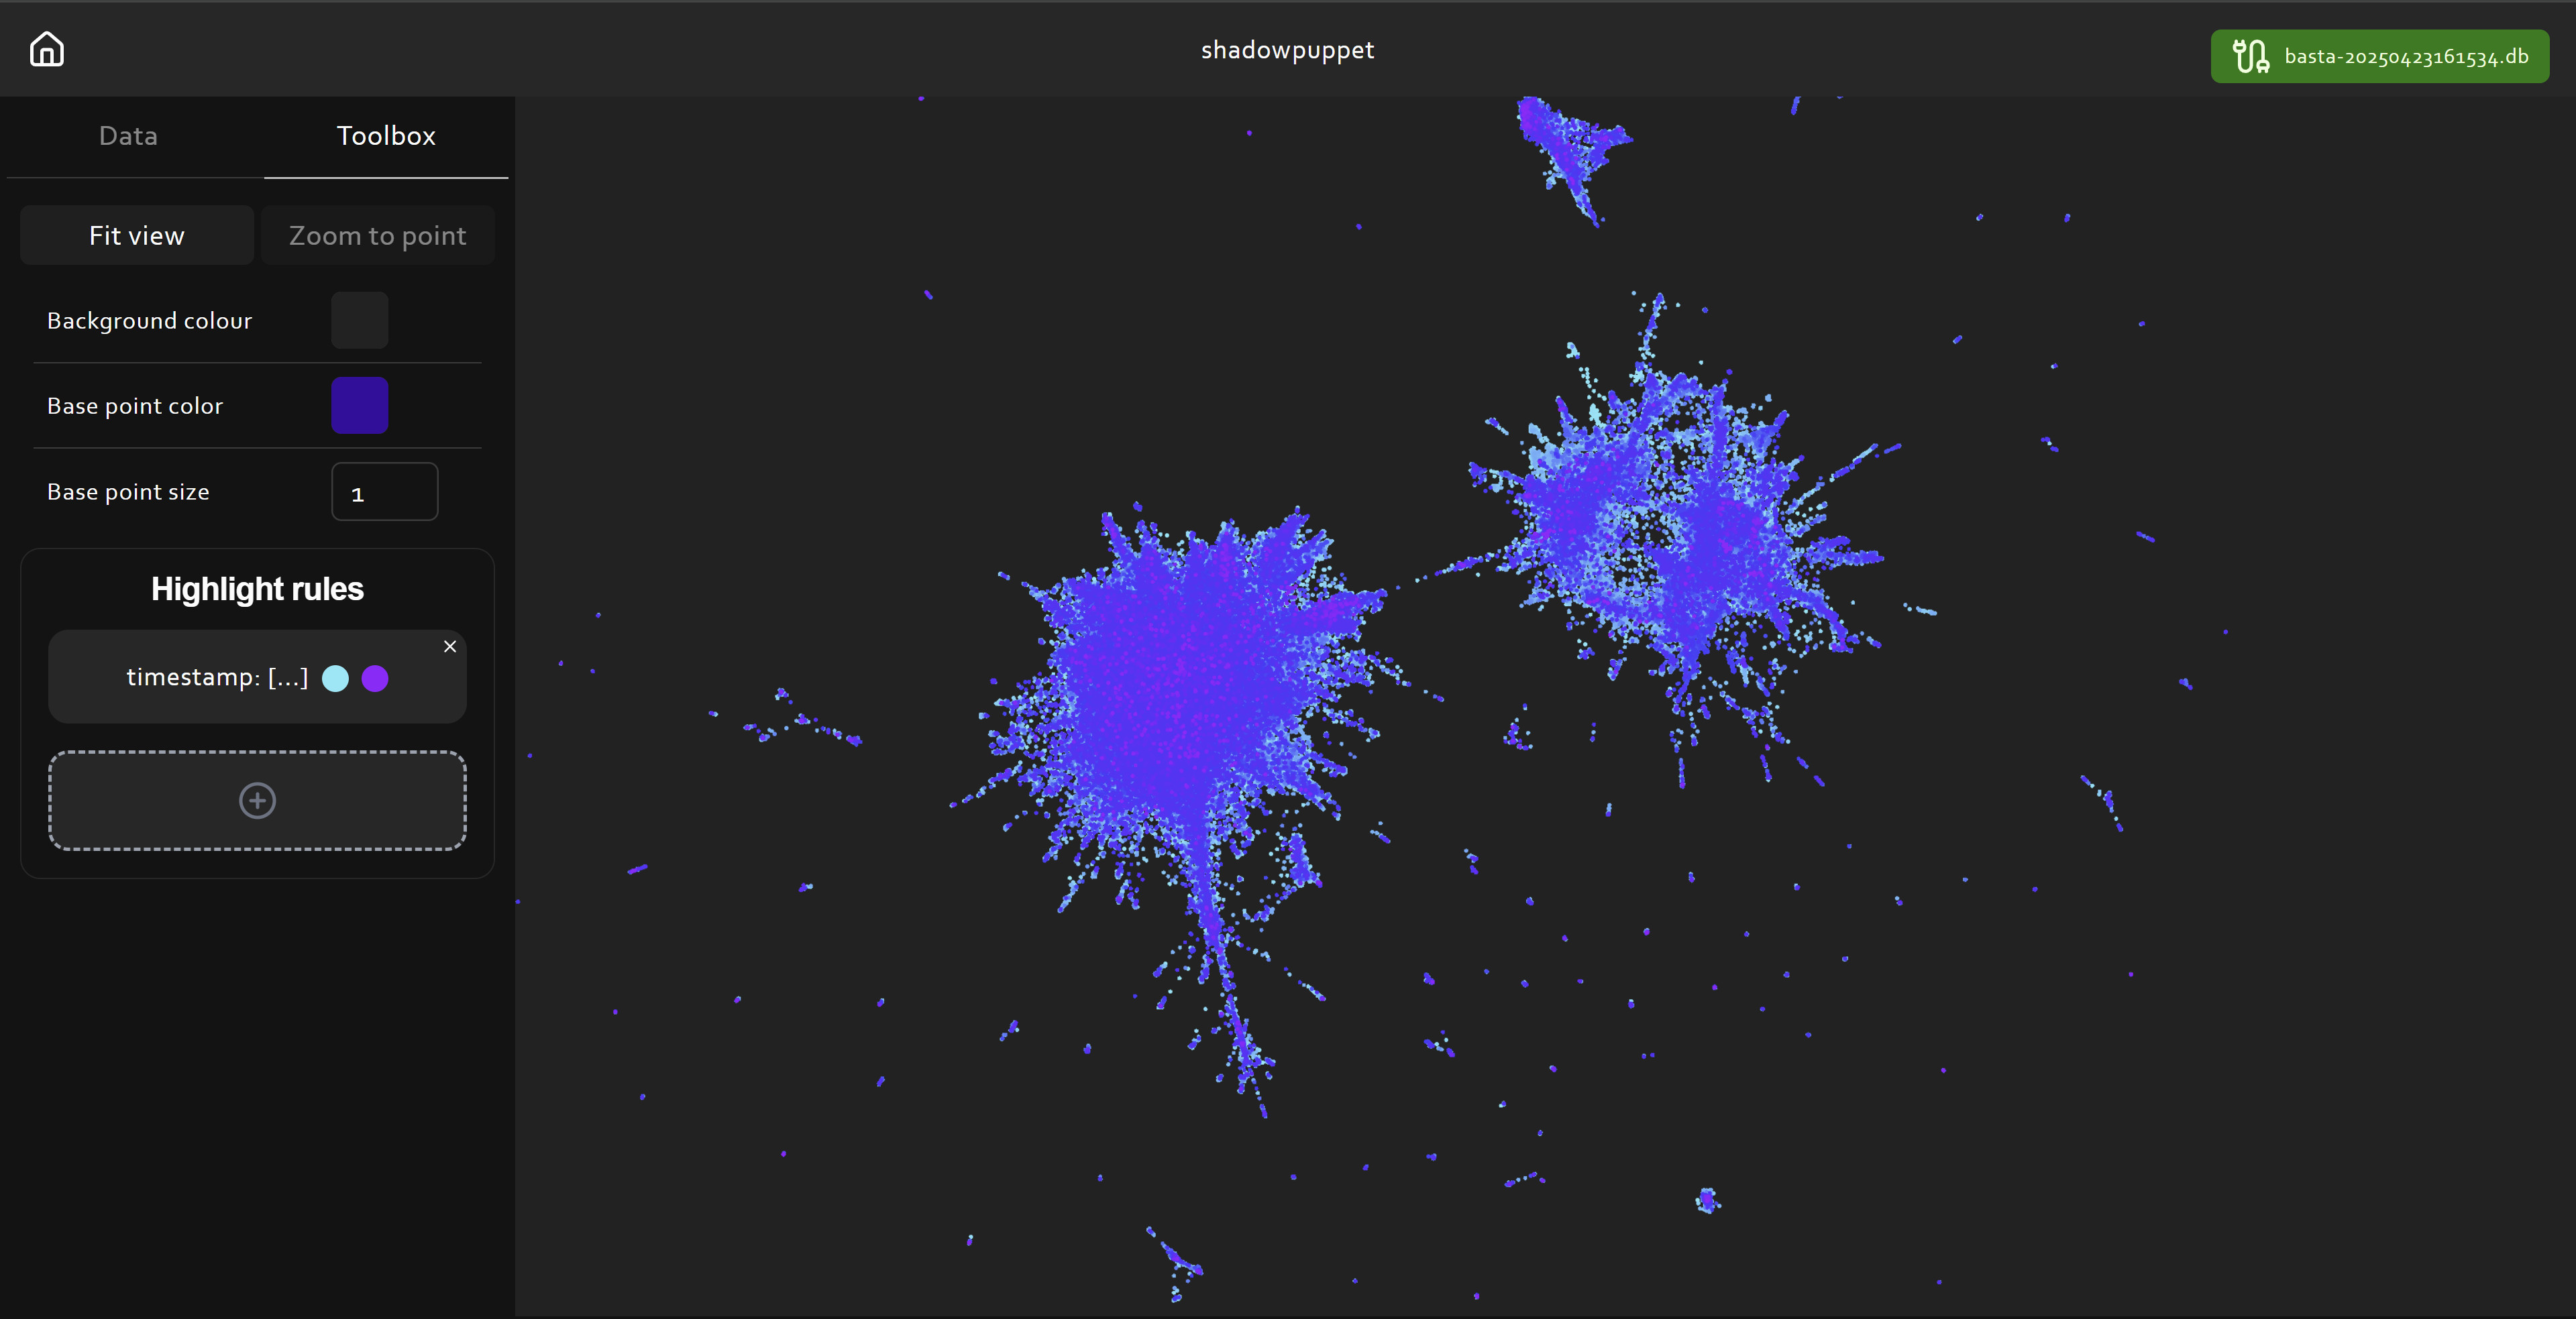This screenshot has height=1319, width=2576.
Task: Click the basta-20250423161534.db filename label
Action: pos(2406,57)
